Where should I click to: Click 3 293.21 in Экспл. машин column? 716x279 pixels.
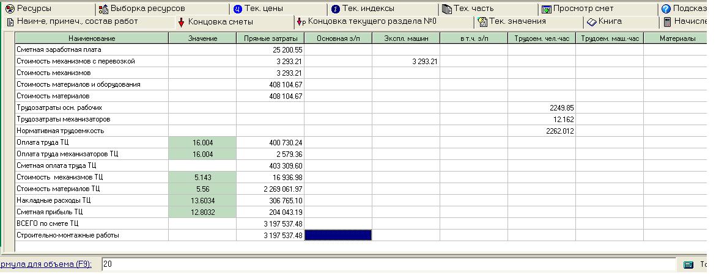click(x=406, y=61)
